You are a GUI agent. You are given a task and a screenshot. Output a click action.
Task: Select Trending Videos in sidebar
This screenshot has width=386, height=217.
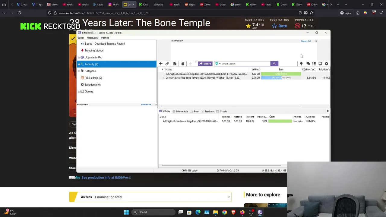coord(94,51)
